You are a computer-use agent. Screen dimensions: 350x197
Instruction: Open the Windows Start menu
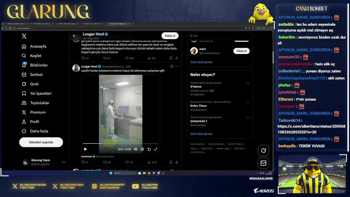click(x=111, y=173)
